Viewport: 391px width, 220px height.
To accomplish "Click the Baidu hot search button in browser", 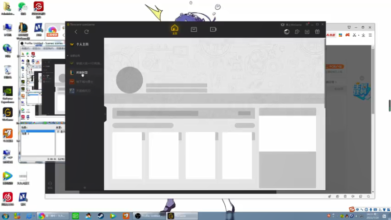I will (331, 35).
